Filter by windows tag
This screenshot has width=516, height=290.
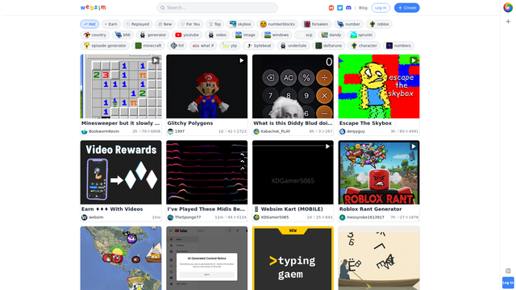pos(277,35)
